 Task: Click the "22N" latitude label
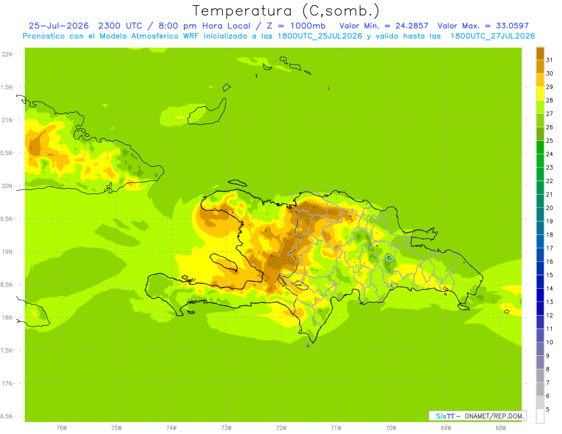[7, 54]
